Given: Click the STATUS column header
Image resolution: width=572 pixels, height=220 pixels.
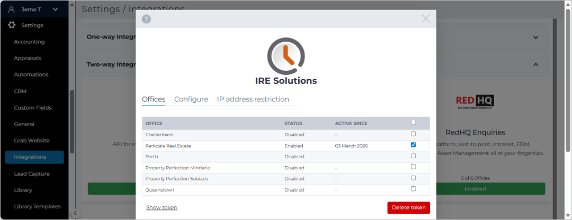Looking at the screenshot, I should [x=293, y=123].
